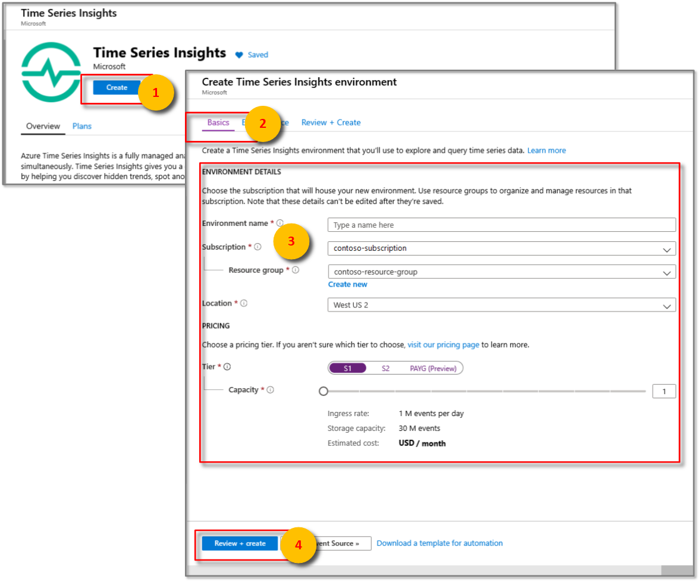Viewport: 700px width, 582px height.
Task: Click info icon next to Capacity
Action: pyautogui.click(x=270, y=389)
